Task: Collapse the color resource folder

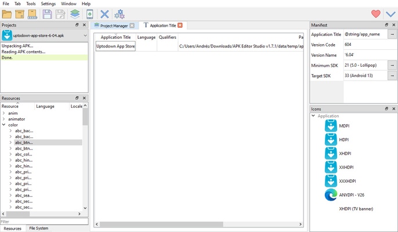Action: click(4, 125)
